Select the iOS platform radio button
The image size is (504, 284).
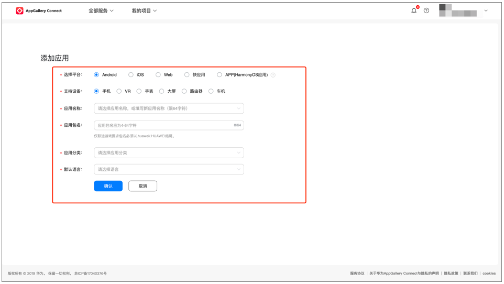[x=131, y=75]
